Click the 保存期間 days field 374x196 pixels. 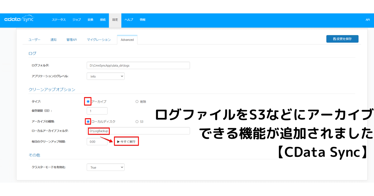[x=97, y=111]
